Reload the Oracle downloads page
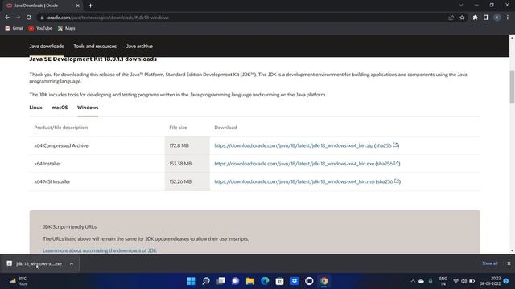This screenshot has width=515, height=289. (29, 18)
